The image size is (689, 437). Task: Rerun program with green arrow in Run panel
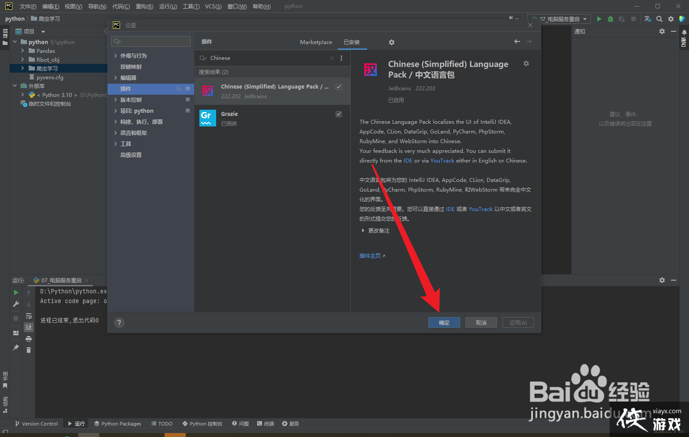pos(16,293)
